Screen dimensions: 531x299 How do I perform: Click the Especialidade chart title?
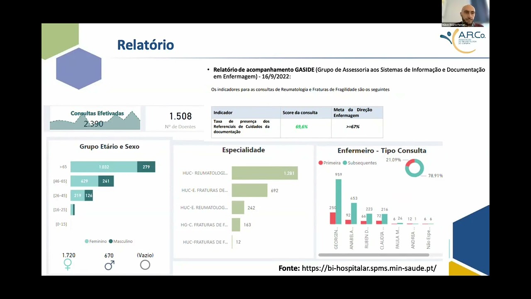244,150
